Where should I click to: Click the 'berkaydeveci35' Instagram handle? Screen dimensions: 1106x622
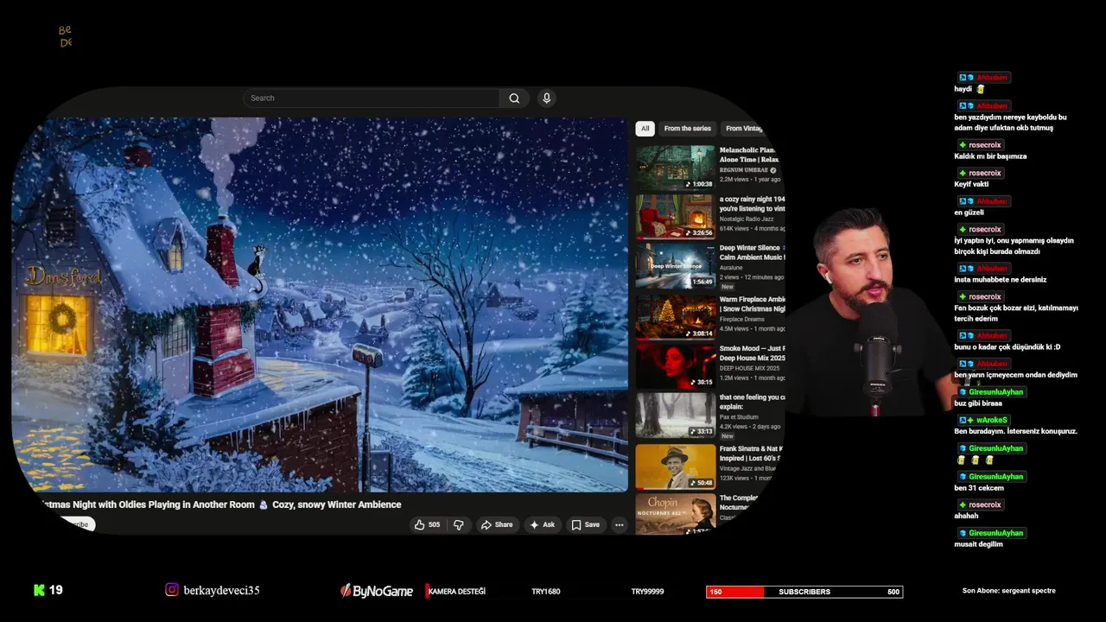[x=221, y=591]
